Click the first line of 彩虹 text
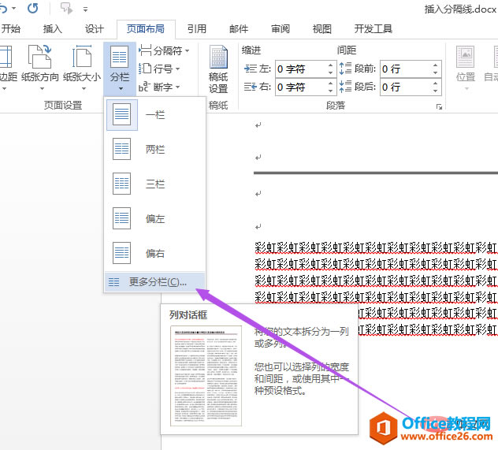This screenshot has width=498, height=450. (x=376, y=247)
